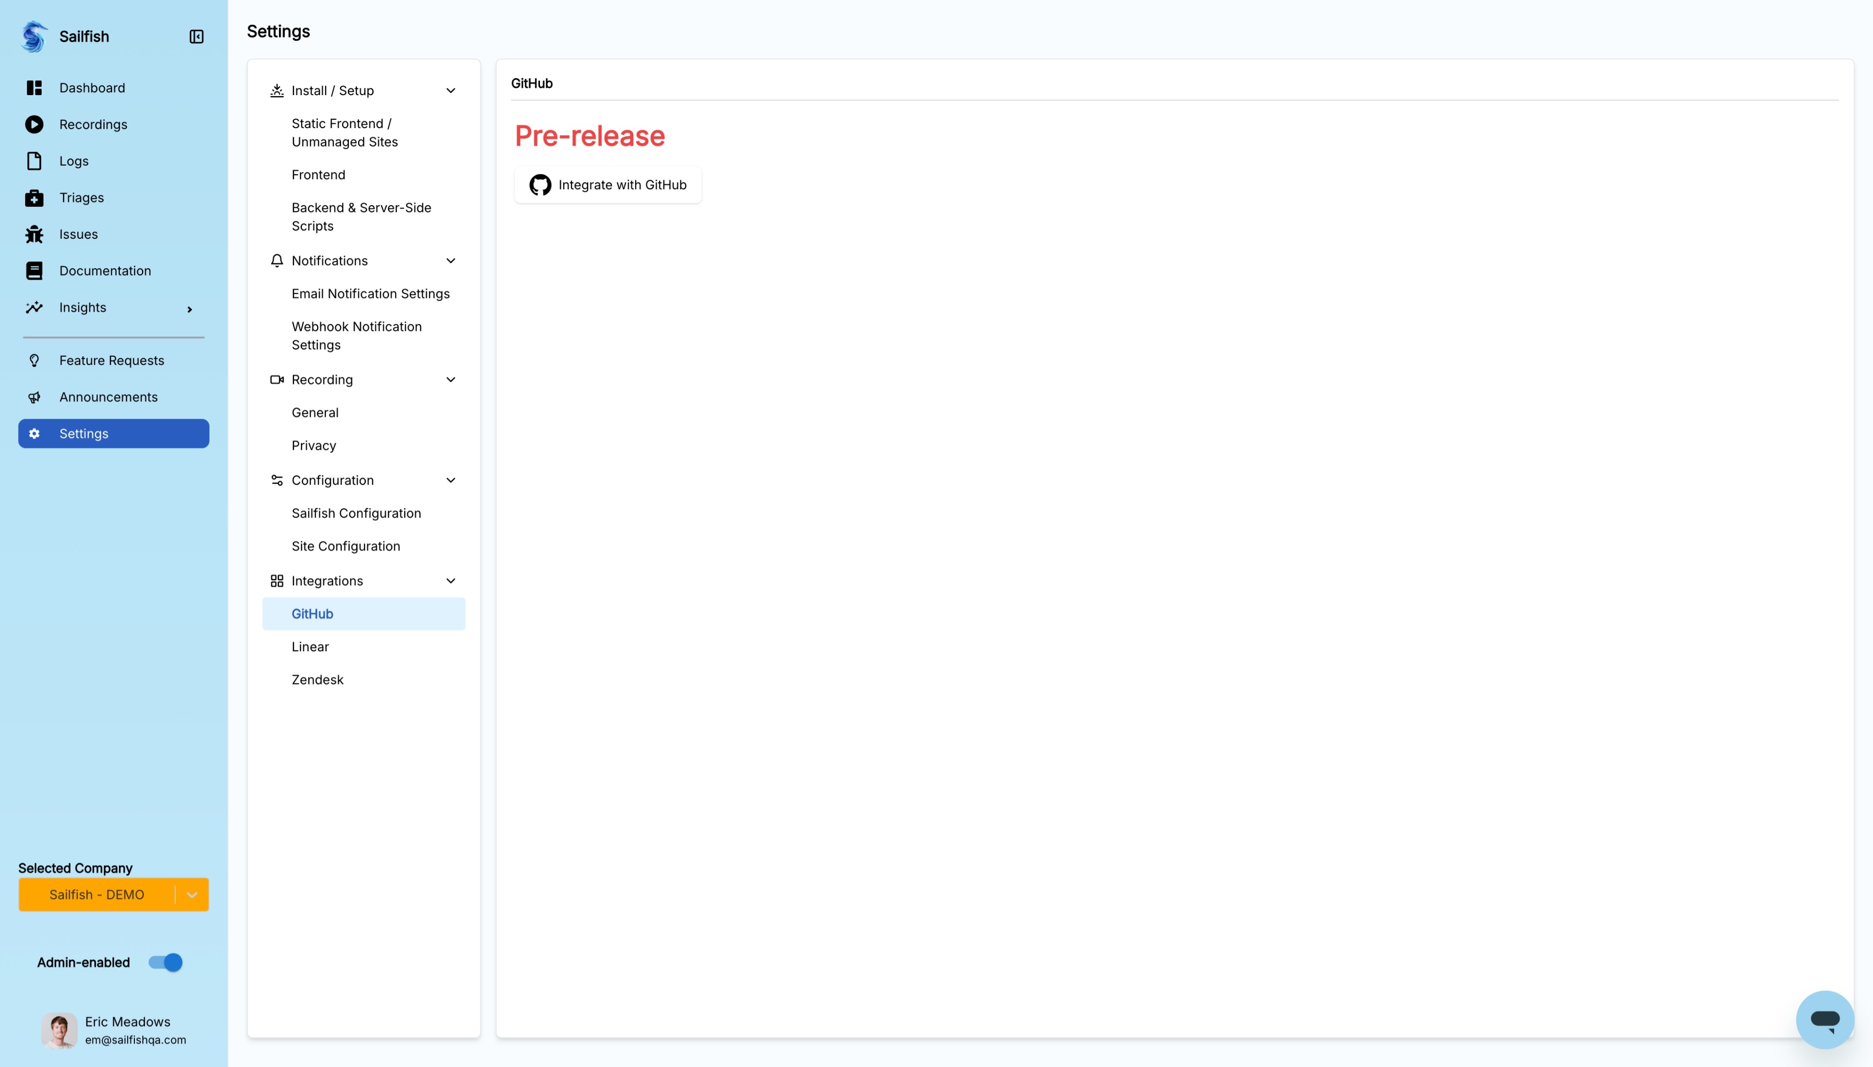
Task: Expand the Notifications settings group
Action: click(451, 260)
